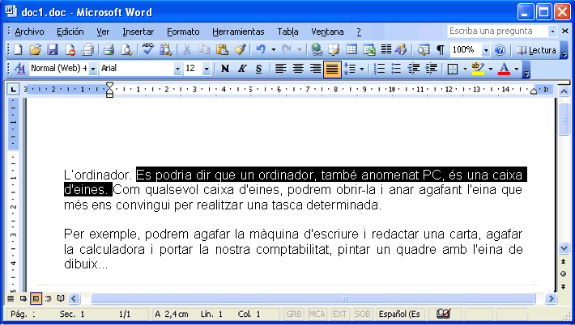575x325 pixels.
Task: Increase paragraph indent
Action: (x=431, y=69)
